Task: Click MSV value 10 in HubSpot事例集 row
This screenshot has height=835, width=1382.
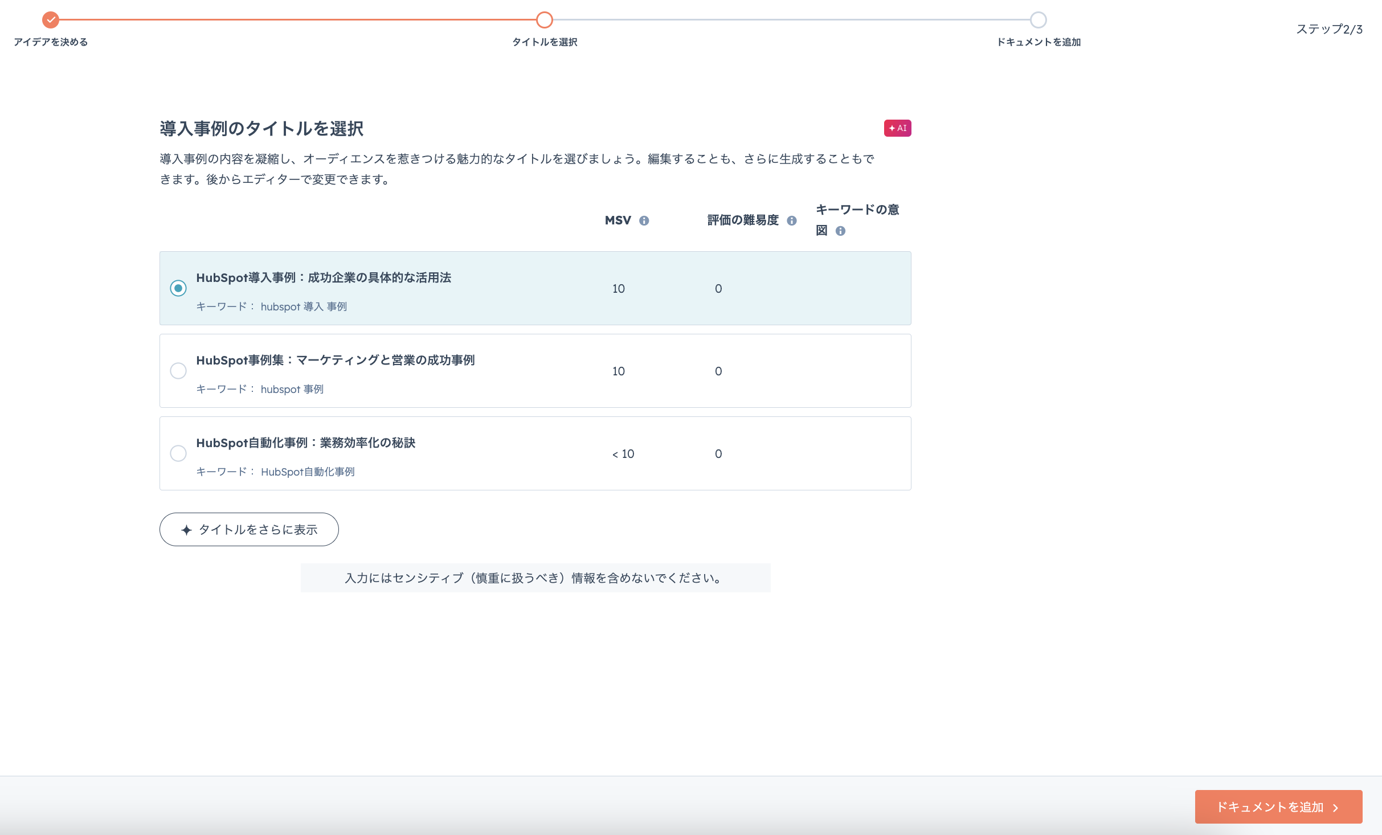Action: (x=619, y=371)
